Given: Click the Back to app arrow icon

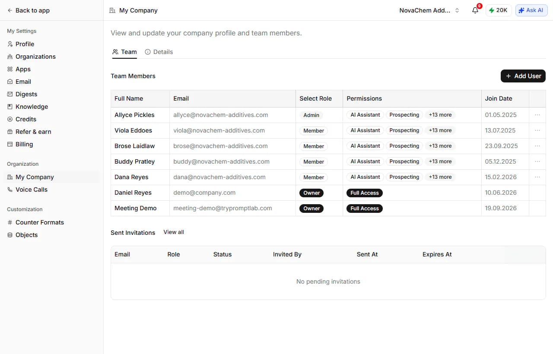Looking at the screenshot, I should pos(10,10).
